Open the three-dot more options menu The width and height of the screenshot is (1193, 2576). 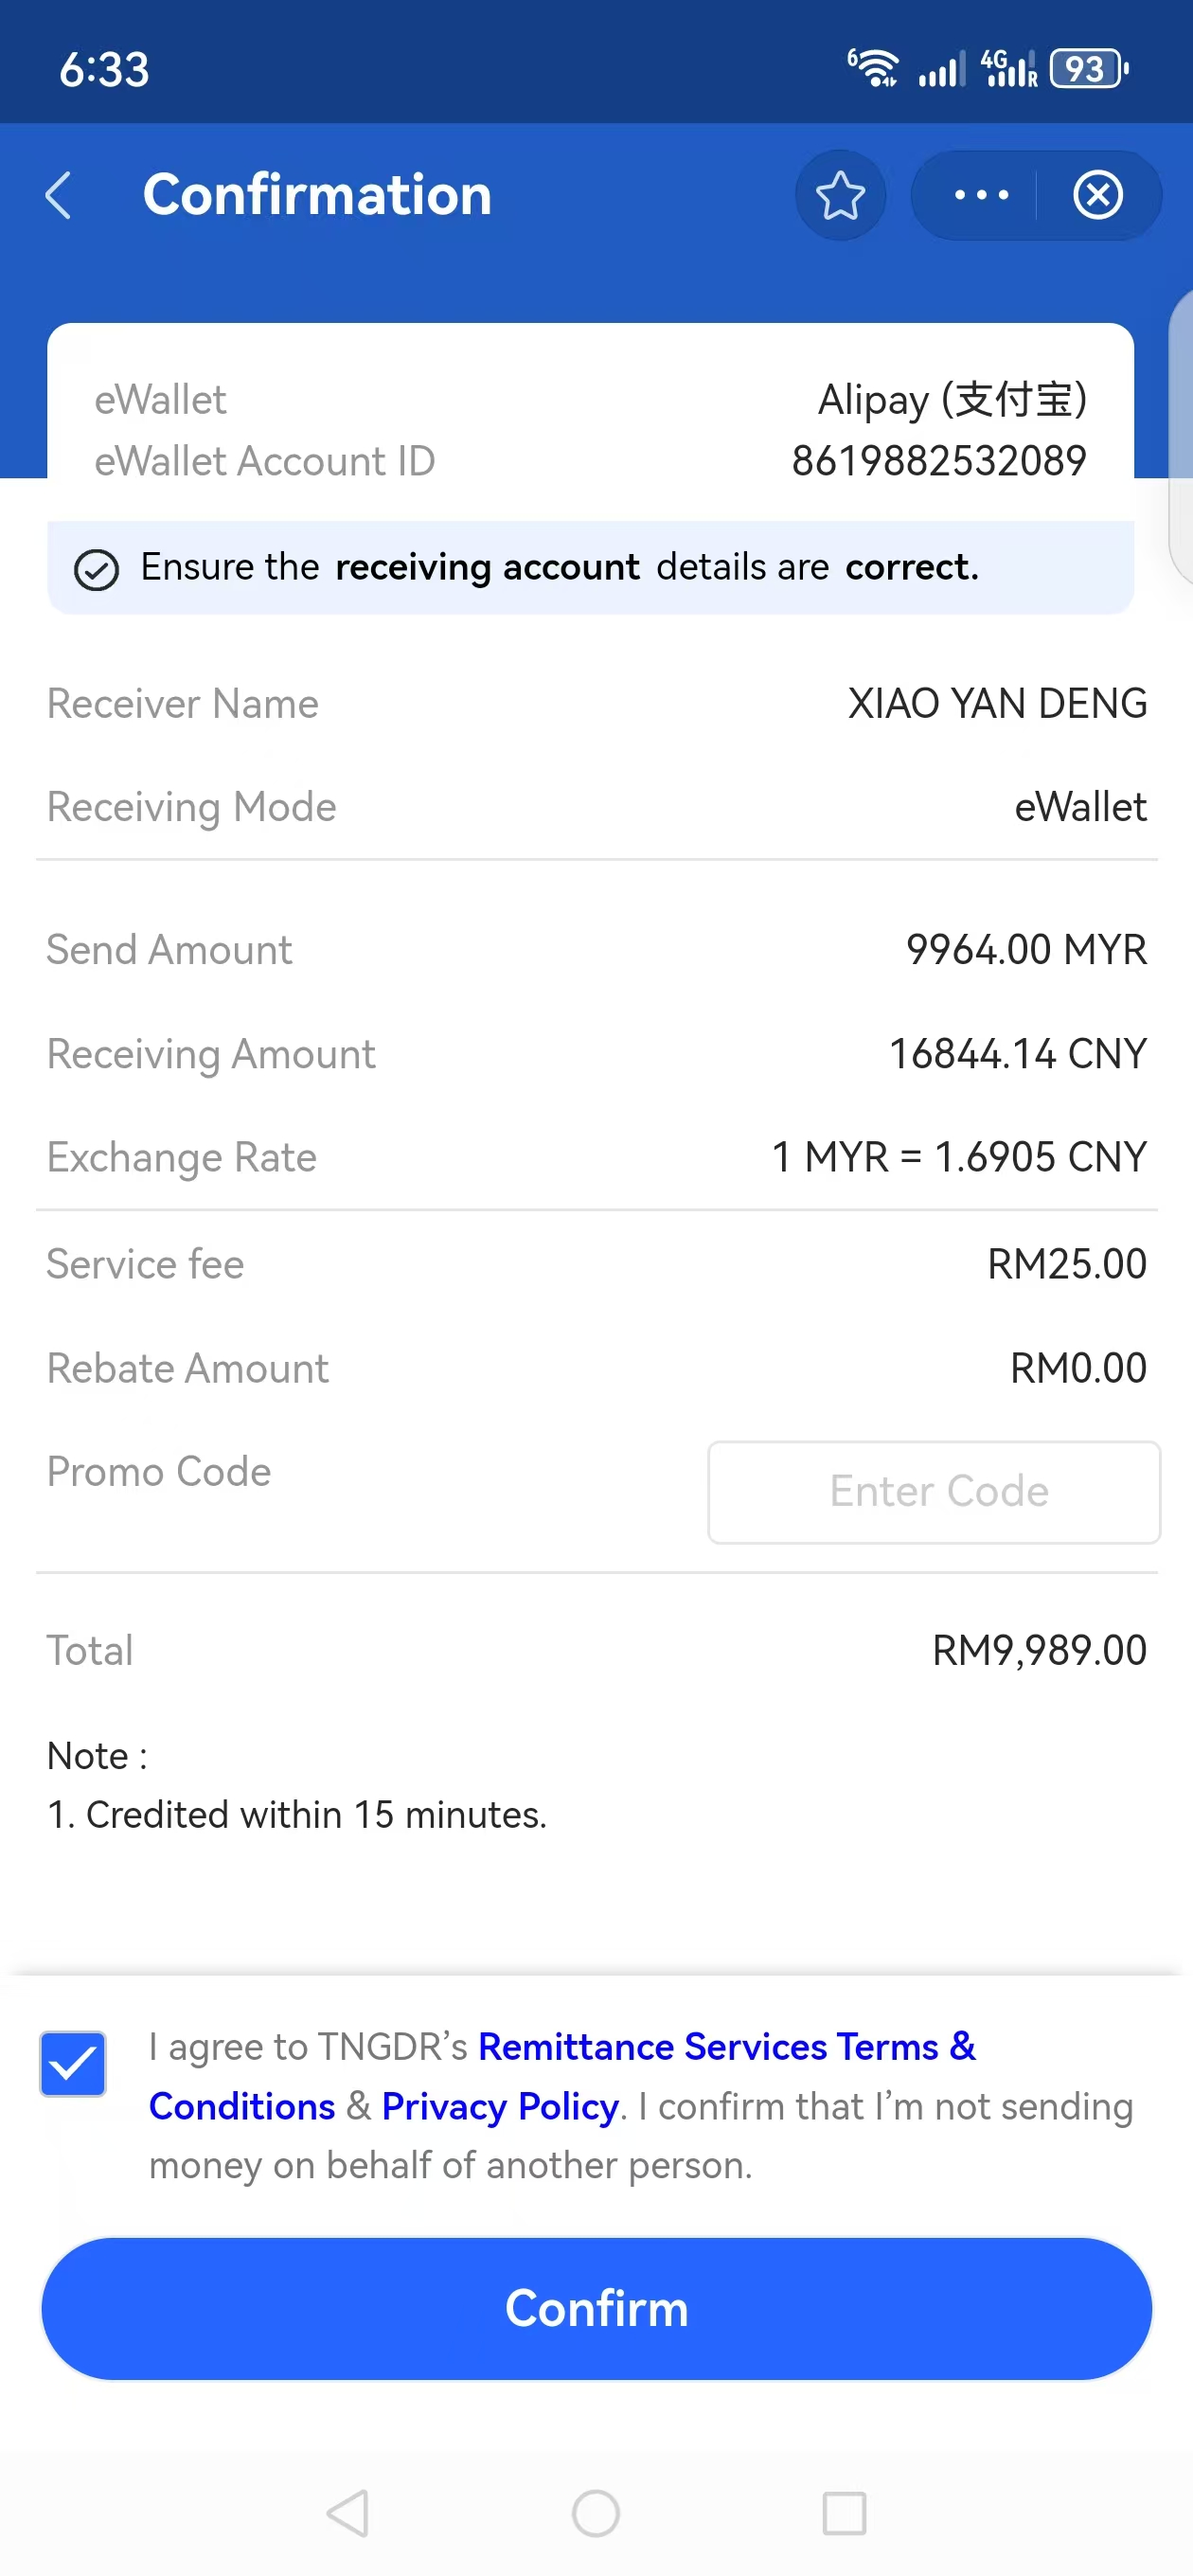pyautogui.click(x=981, y=195)
